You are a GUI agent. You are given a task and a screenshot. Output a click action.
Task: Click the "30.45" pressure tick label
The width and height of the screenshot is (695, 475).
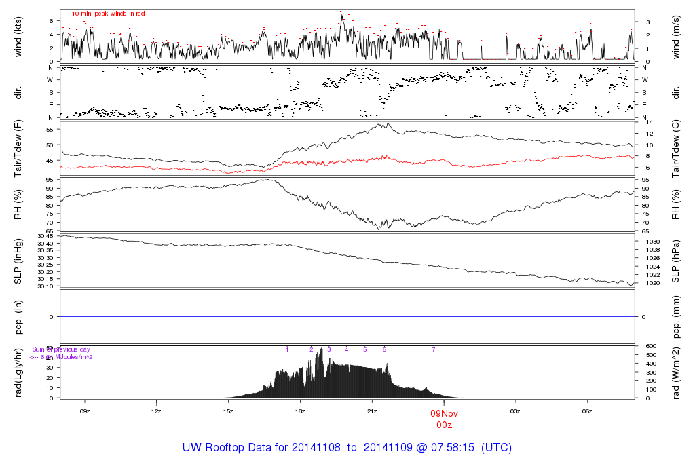[45, 237]
